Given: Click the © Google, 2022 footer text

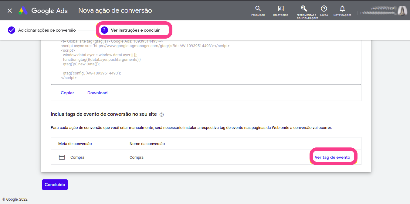Looking at the screenshot, I should click(15, 199).
